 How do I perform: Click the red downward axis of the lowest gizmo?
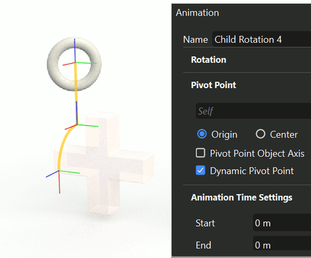tap(59, 182)
